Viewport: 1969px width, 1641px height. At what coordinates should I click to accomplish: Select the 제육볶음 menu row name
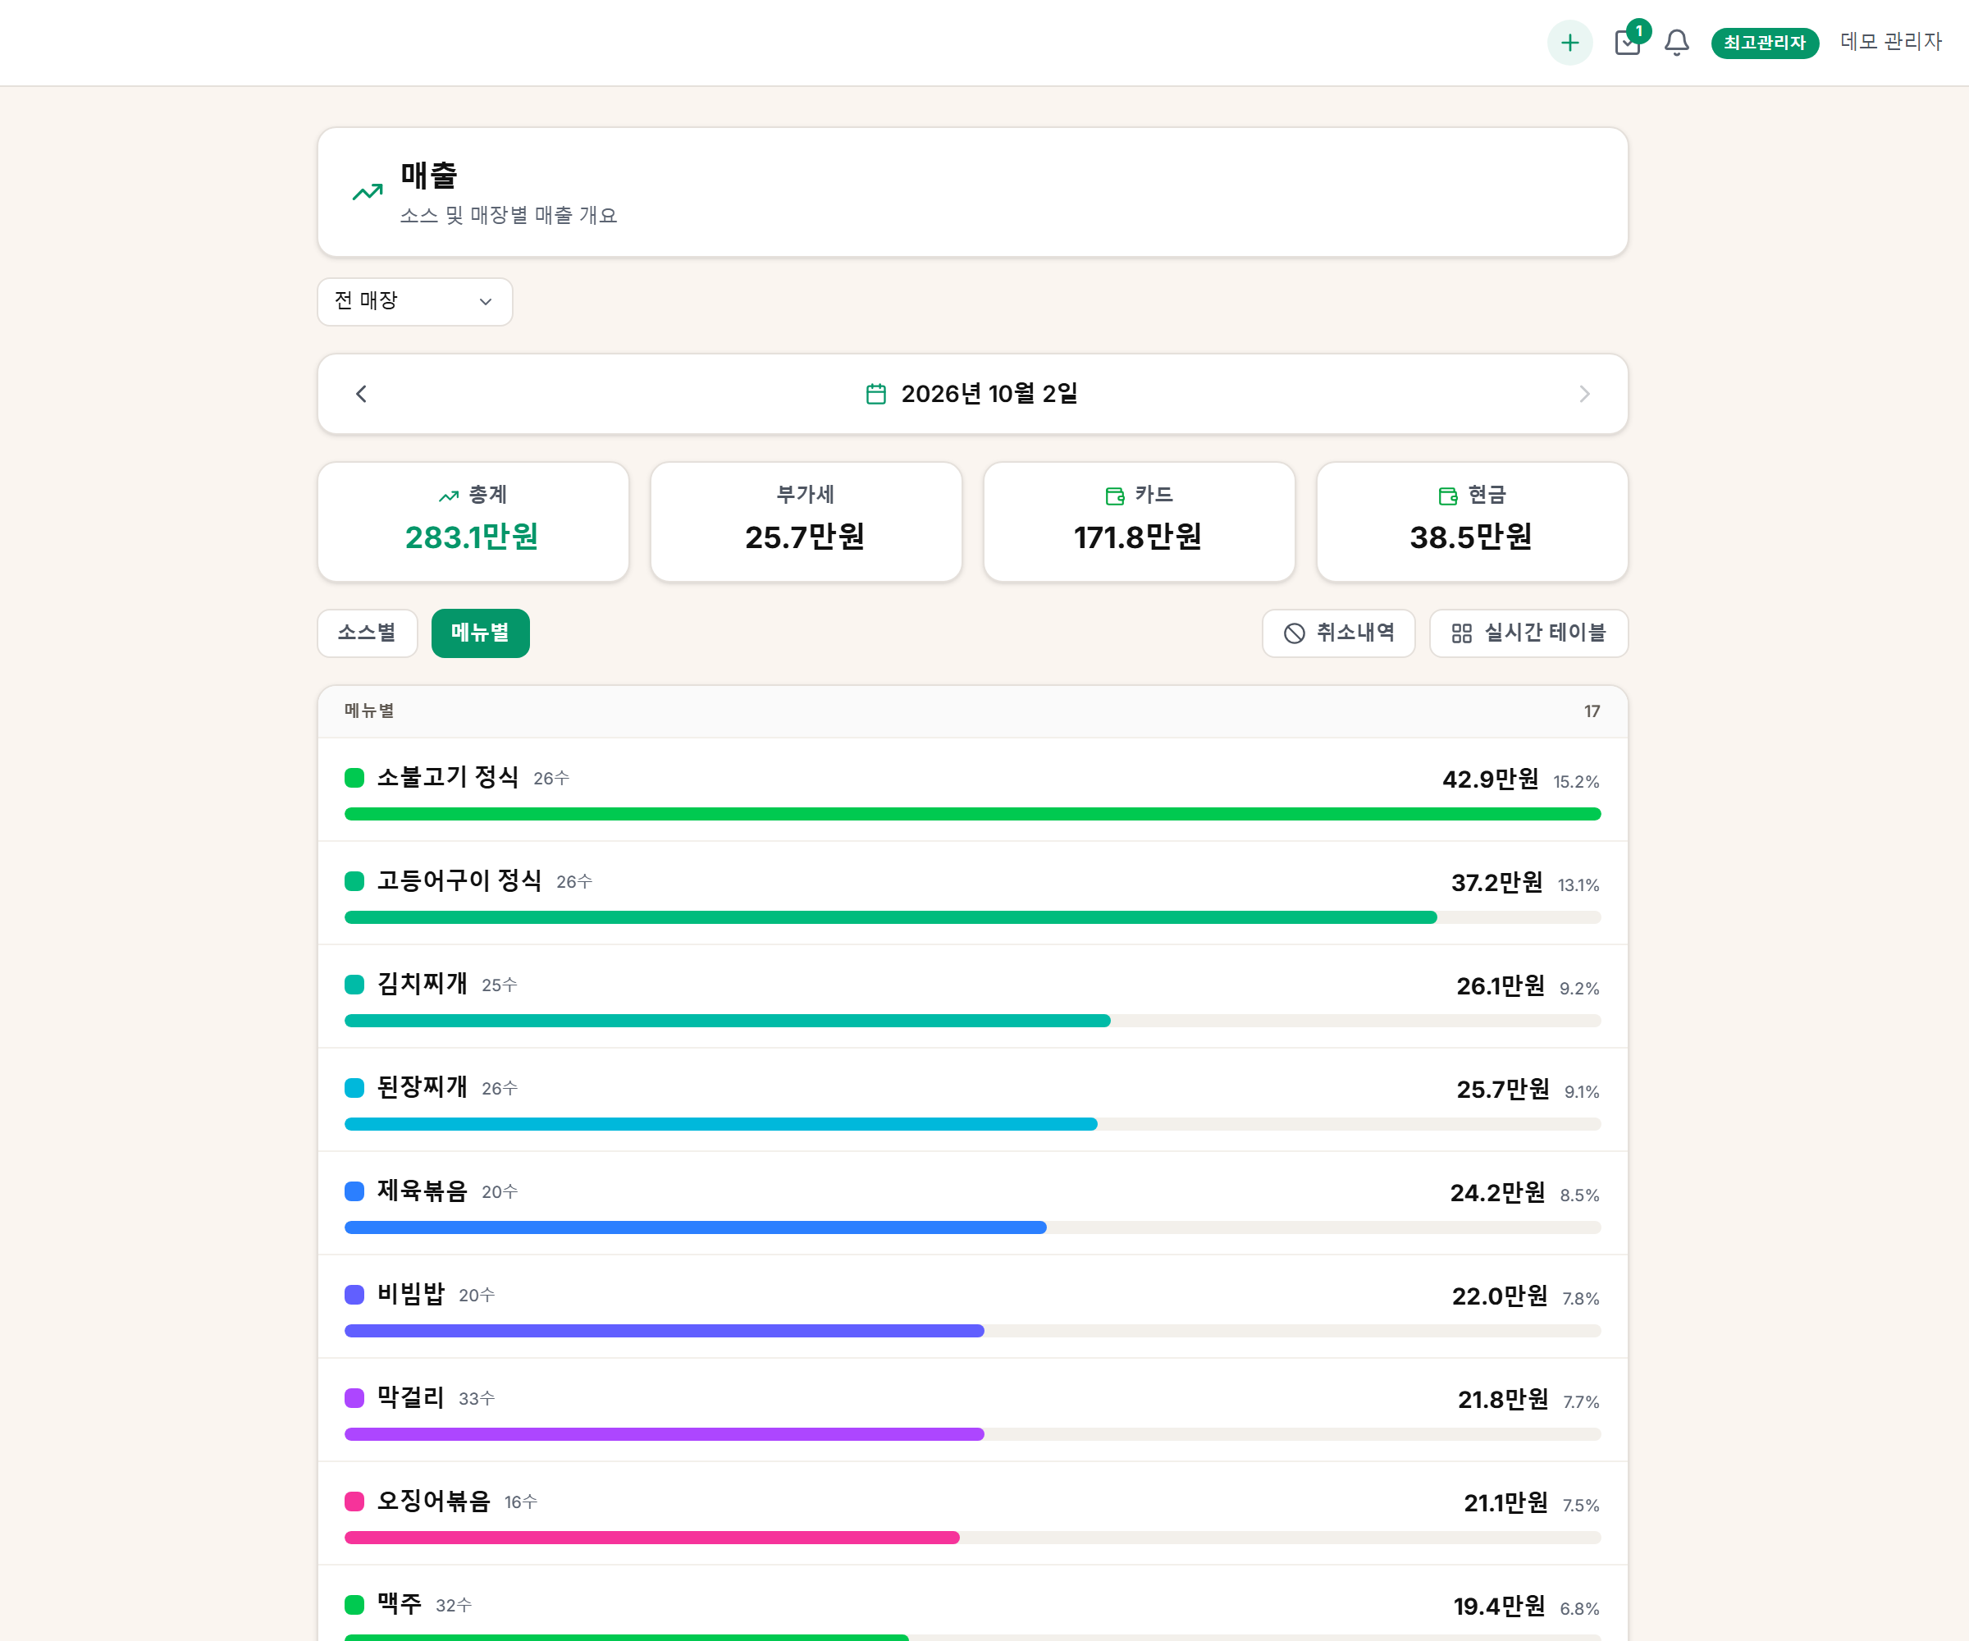[x=422, y=1191]
